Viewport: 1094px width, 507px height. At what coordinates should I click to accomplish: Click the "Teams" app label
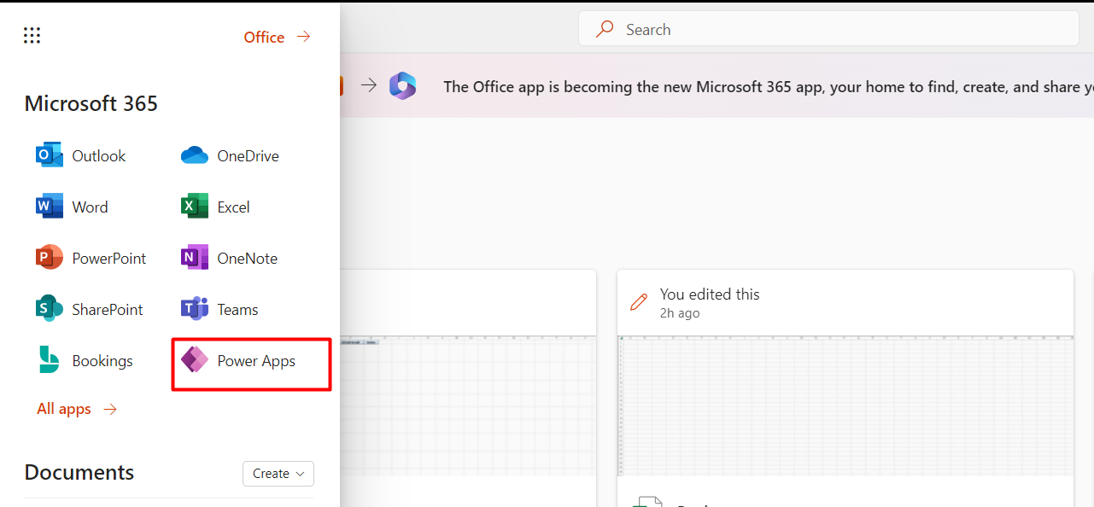[x=237, y=310]
